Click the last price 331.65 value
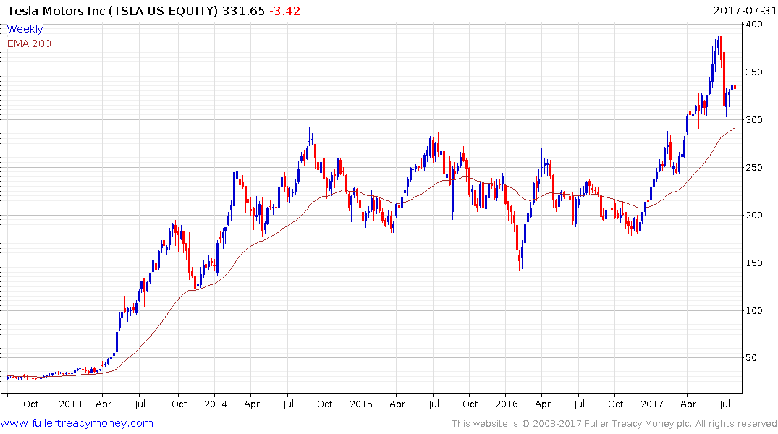This screenshot has height=434, width=778. pos(243,10)
